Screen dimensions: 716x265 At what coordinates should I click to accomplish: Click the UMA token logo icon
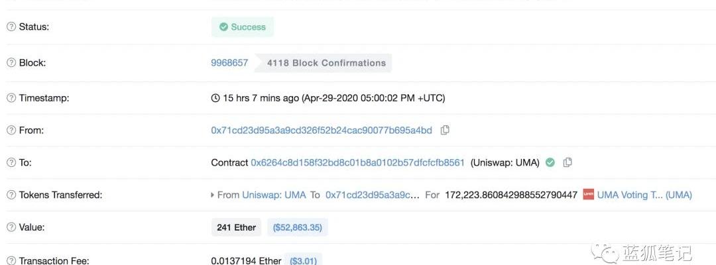pos(588,195)
